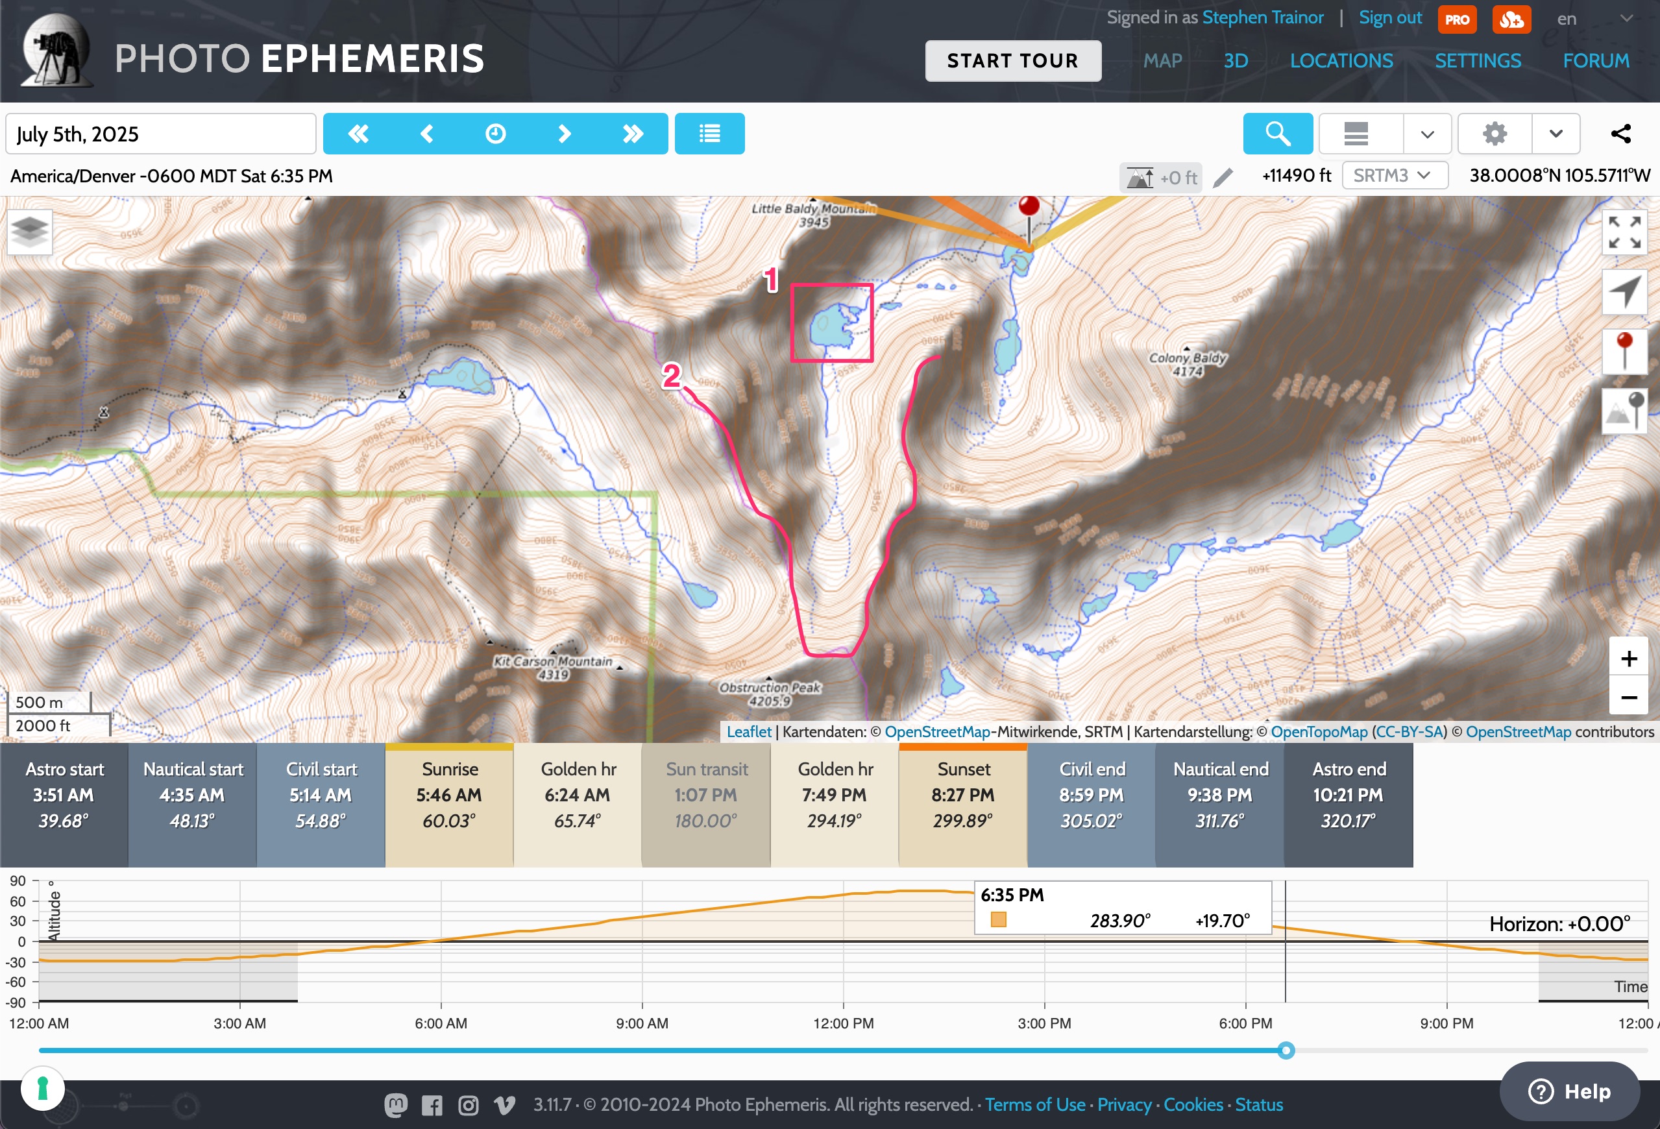This screenshot has width=1660, height=1129.
Task: Expand the settings gear dropdown arrow
Action: (1556, 134)
